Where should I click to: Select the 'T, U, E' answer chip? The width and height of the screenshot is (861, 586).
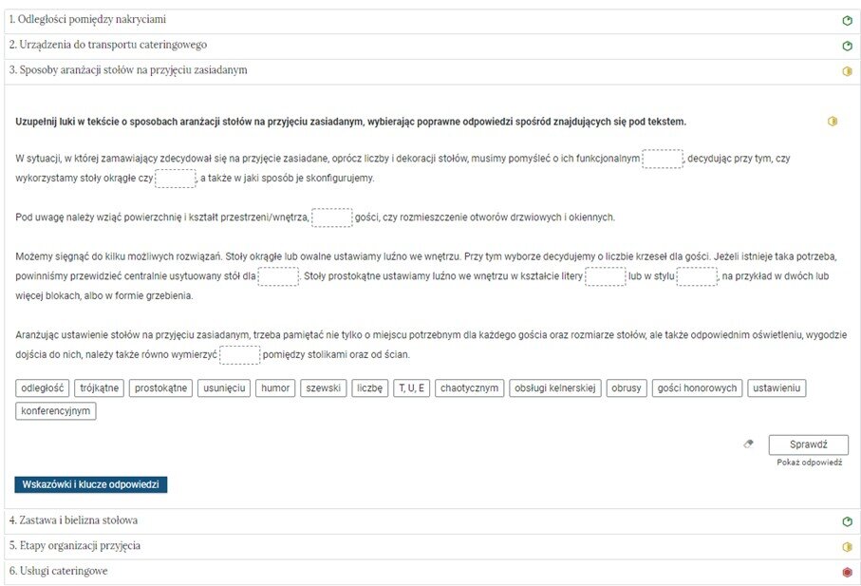pyautogui.click(x=412, y=388)
